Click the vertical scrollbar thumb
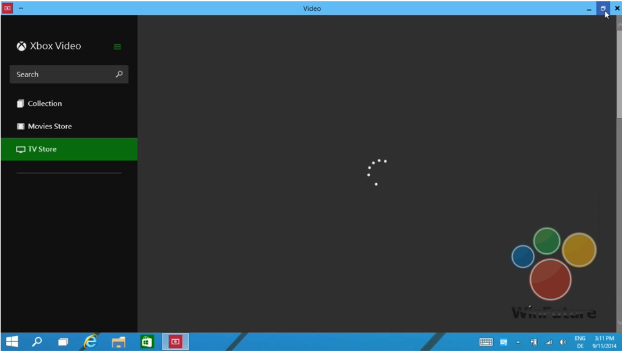622x354 pixels. pos(619,73)
